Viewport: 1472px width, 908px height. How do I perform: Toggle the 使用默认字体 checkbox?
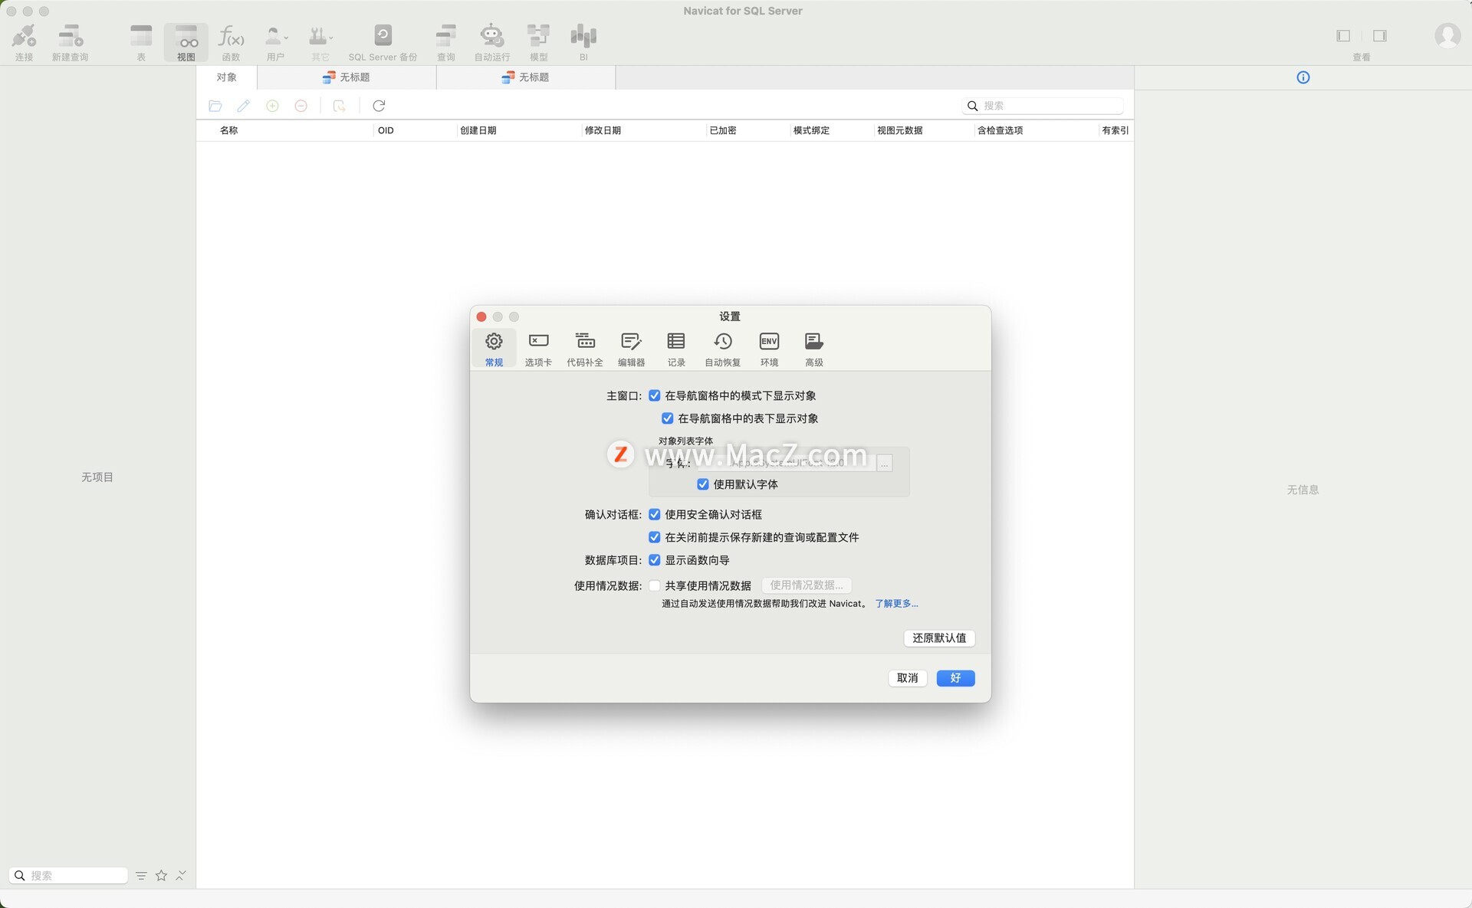(x=703, y=484)
